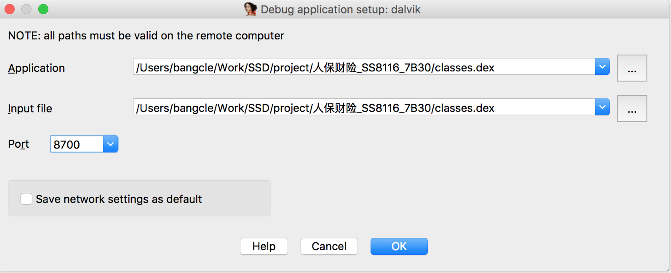Click inside the Port value field
Image resolution: width=671 pixels, height=273 pixels.
[77, 144]
